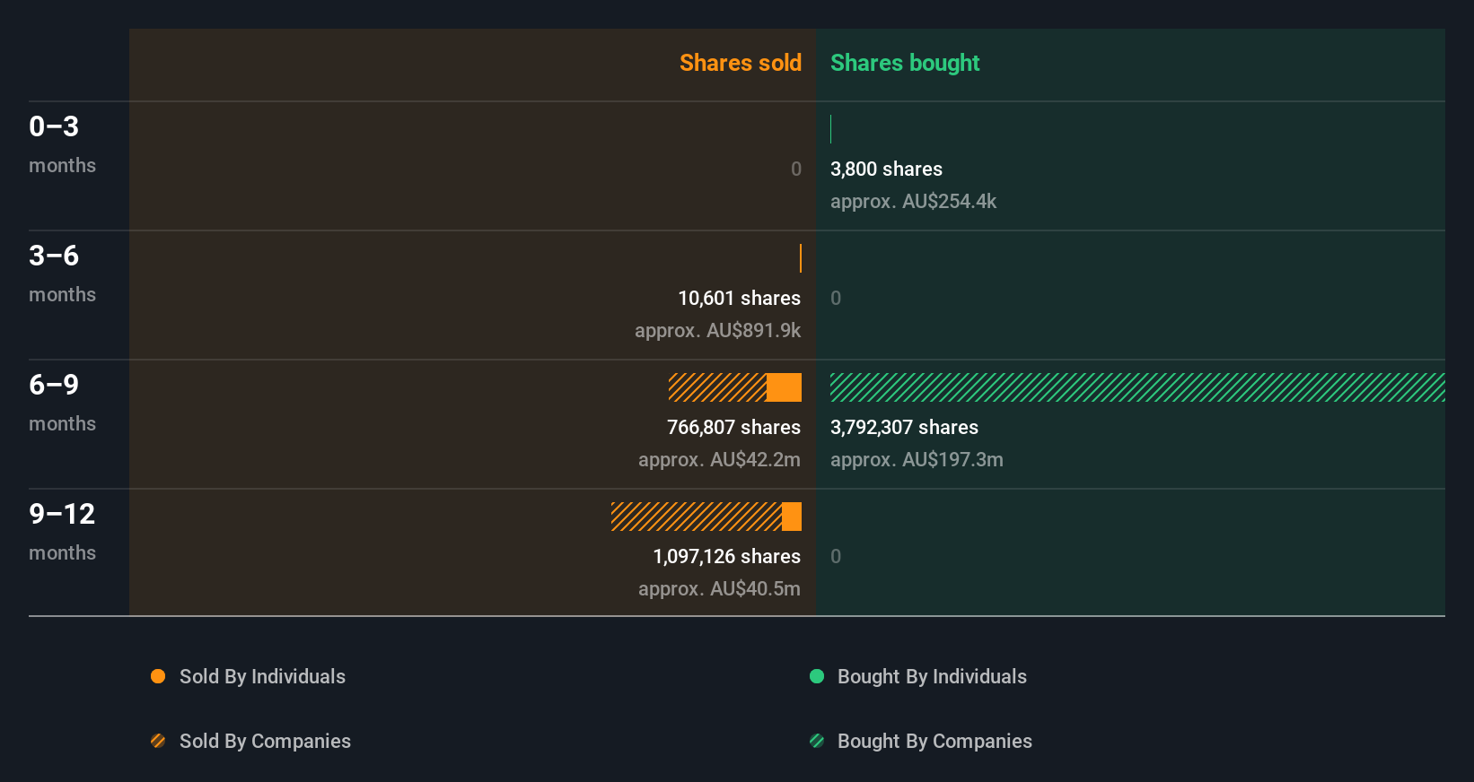Image resolution: width=1474 pixels, height=782 pixels.
Task: Click the green Bought By Individuals legend dot
Action: tap(817, 676)
